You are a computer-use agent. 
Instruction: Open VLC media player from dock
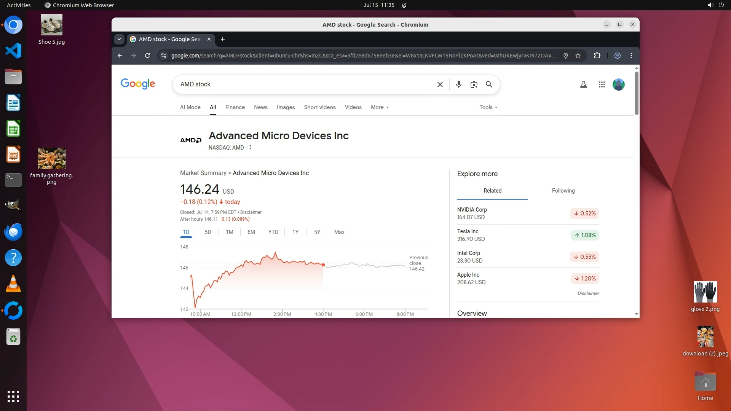[x=13, y=284]
